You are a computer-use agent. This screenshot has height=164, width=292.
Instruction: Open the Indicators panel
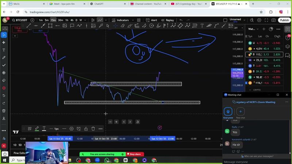121,20
